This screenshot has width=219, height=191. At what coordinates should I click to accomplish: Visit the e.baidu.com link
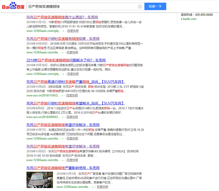[189, 19]
